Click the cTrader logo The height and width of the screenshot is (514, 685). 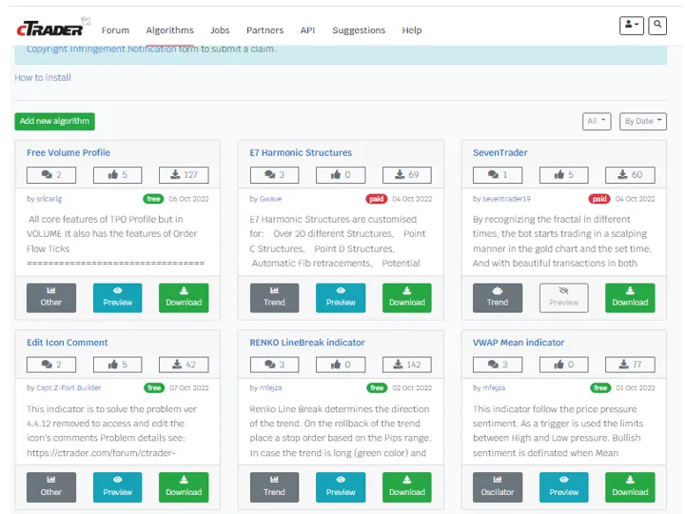(53, 28)
